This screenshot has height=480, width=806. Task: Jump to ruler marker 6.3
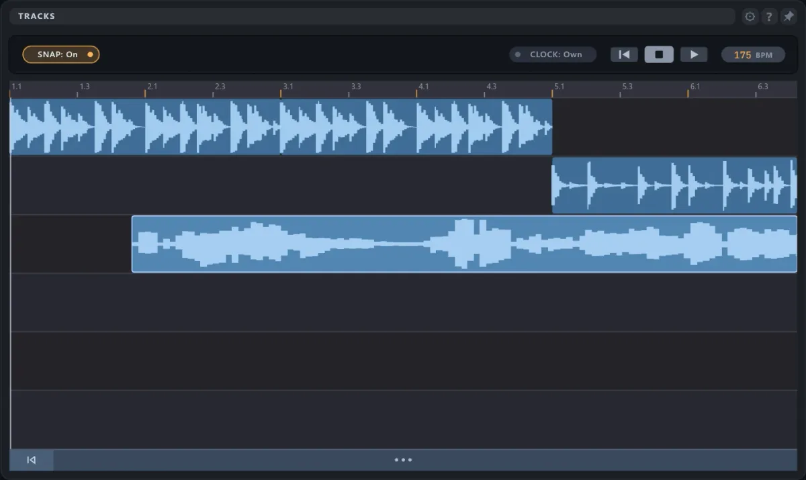(x=763, y=87)
